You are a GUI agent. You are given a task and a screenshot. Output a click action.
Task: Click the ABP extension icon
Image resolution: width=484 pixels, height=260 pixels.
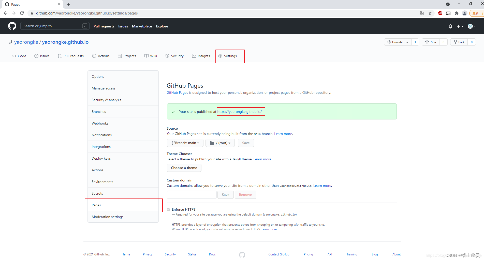(440, 13)
